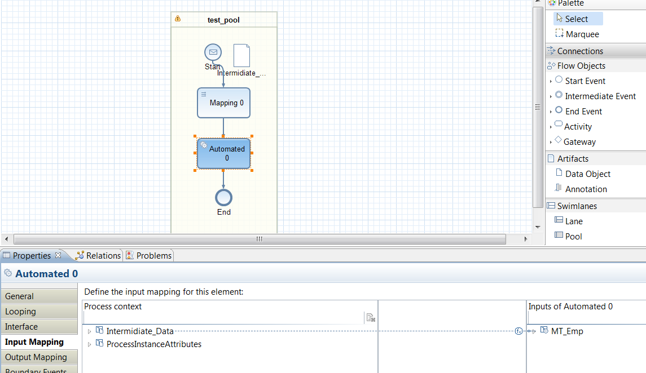Image resolution: width=646 pixels, height=373 pixels.
Task: Pick the Intermediate Event palette item
Action: tap(595, 96)
